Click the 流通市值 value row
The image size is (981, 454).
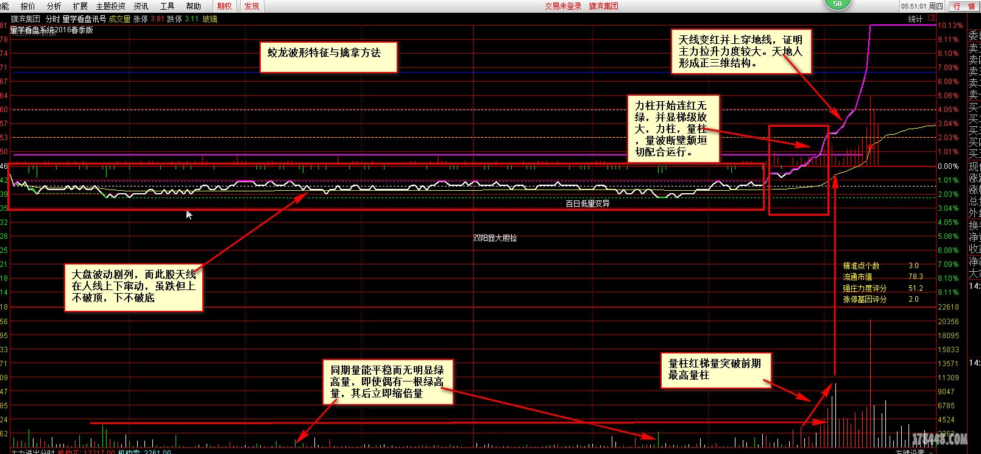(x=883, y=277)
